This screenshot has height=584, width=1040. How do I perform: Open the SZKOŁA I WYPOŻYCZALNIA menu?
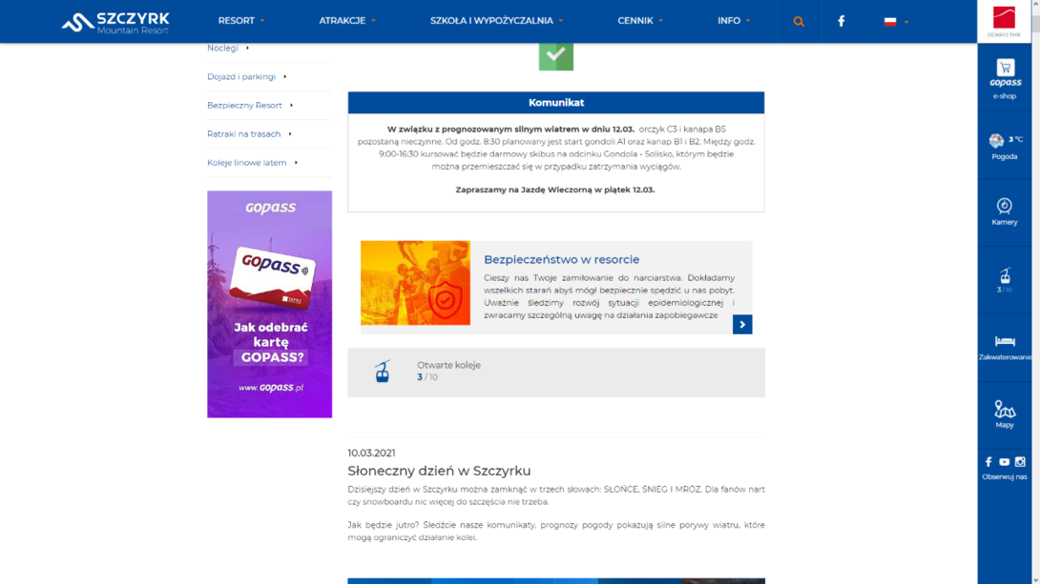click(x=496, y=21)
